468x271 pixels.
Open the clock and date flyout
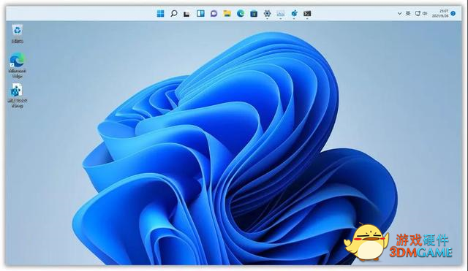(x=440, y=13)
